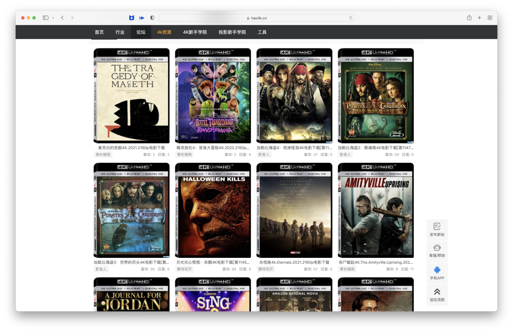This screenshot has width=513, height=332.
Task: Click 喜欢: 30 under 加勒比海盗3
Action: [x=148, y=269]
